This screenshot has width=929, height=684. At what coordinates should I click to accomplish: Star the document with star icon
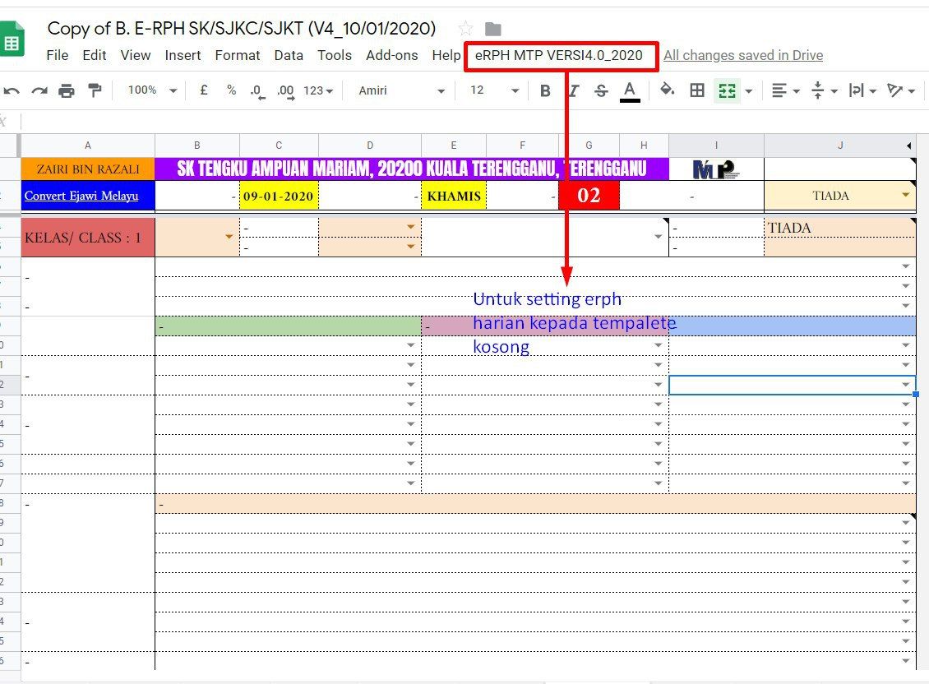(x=465, y=29)
